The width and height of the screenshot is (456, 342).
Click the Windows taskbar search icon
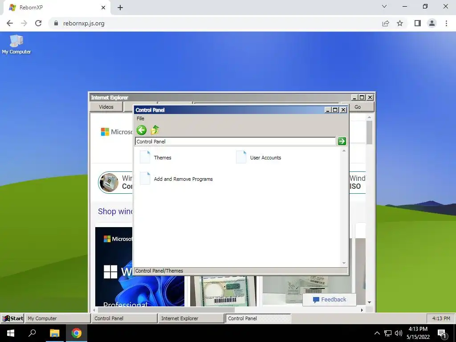click(x=32, y=333)
